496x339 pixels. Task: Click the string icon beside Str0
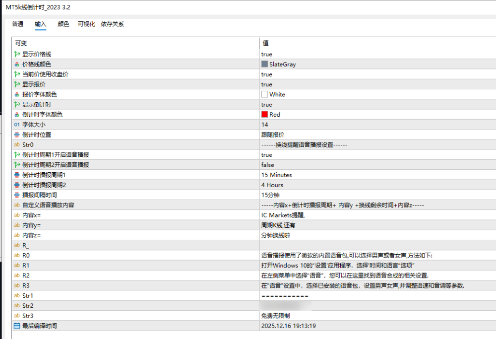(17, 144)
